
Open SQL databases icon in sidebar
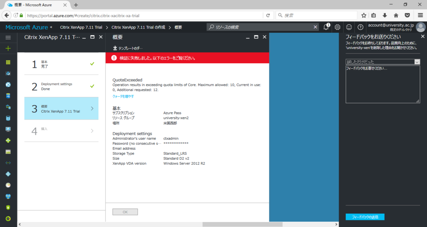(8, 96)
